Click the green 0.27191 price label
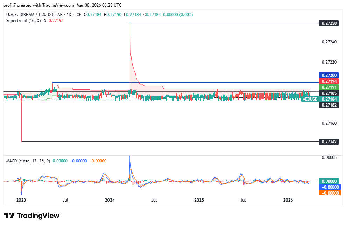The image size is (346, 226). coord(329,87)
